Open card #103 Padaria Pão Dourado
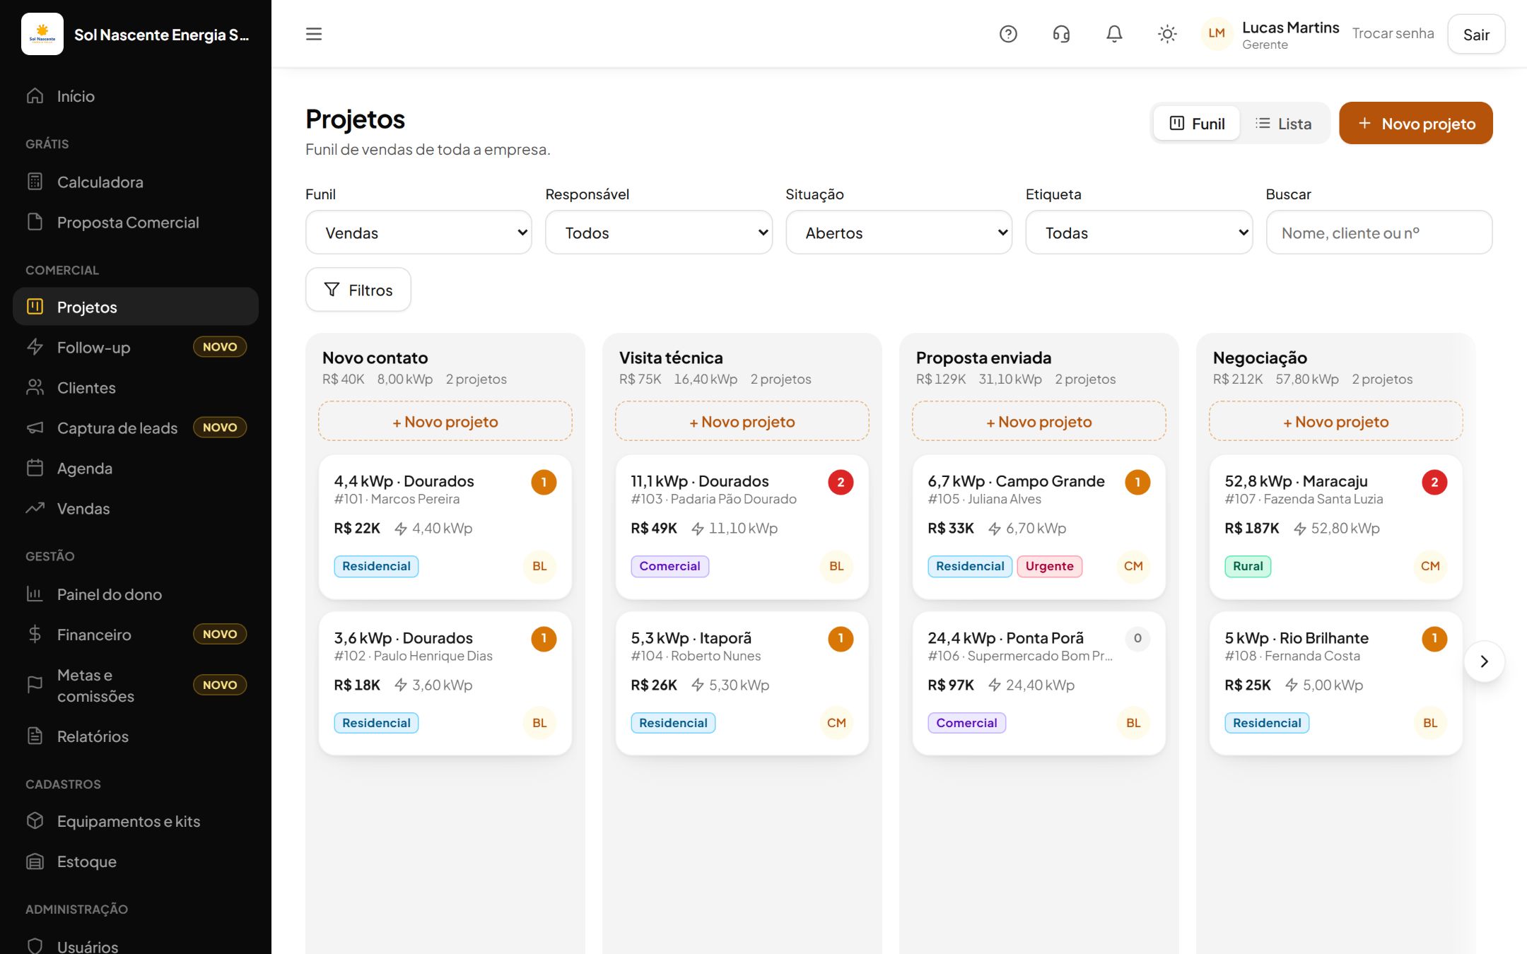The image size is (1527, 954). pyautogui.click(x=742, y=528)
